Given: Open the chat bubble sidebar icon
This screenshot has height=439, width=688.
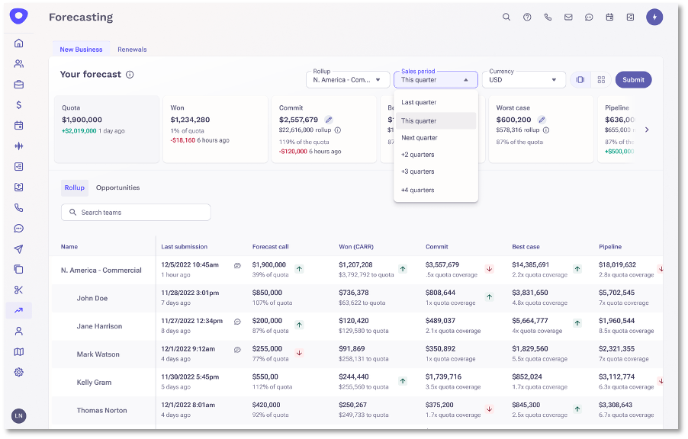Looking at the screenshot, I should pyautogui.click(x=18, y=229).
